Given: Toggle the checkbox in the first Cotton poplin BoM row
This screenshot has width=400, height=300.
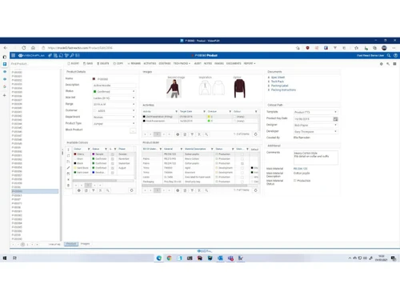Looking at the screenshot, I should click(x=242, y=154).
